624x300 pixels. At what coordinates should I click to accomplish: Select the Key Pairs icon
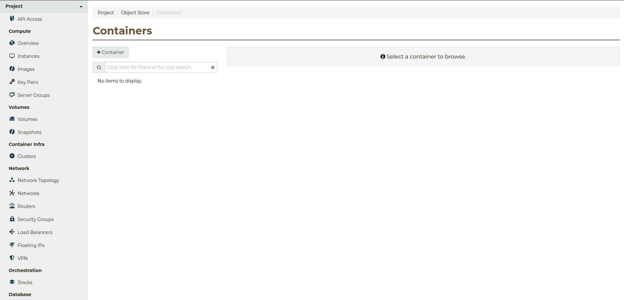12,82
